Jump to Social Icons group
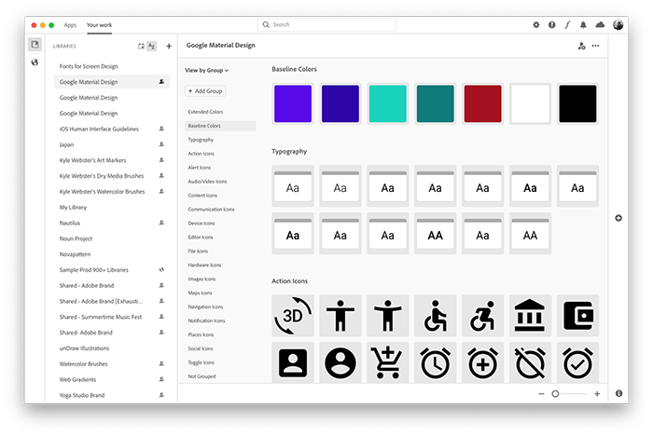Viewport: 653px width, 436px height. 201,348
